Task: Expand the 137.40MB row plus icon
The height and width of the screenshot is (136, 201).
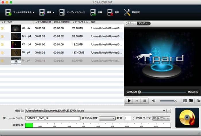Action: click(x=2, y=53)
